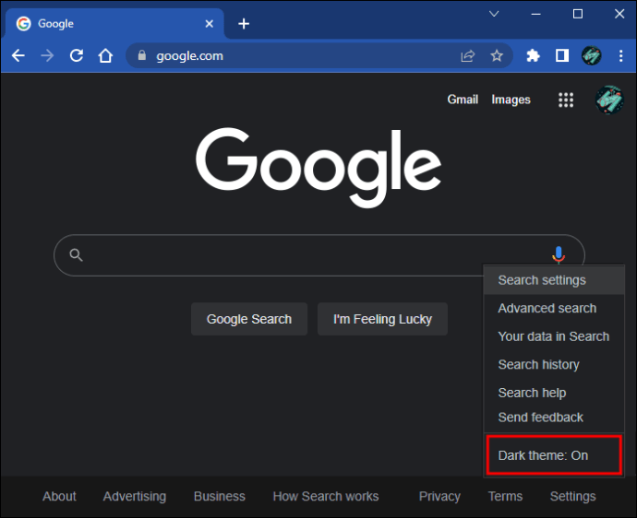The image size is (637, 518).
Task: Open the Extensions puzzle icon
Action: tap(533, 55)
